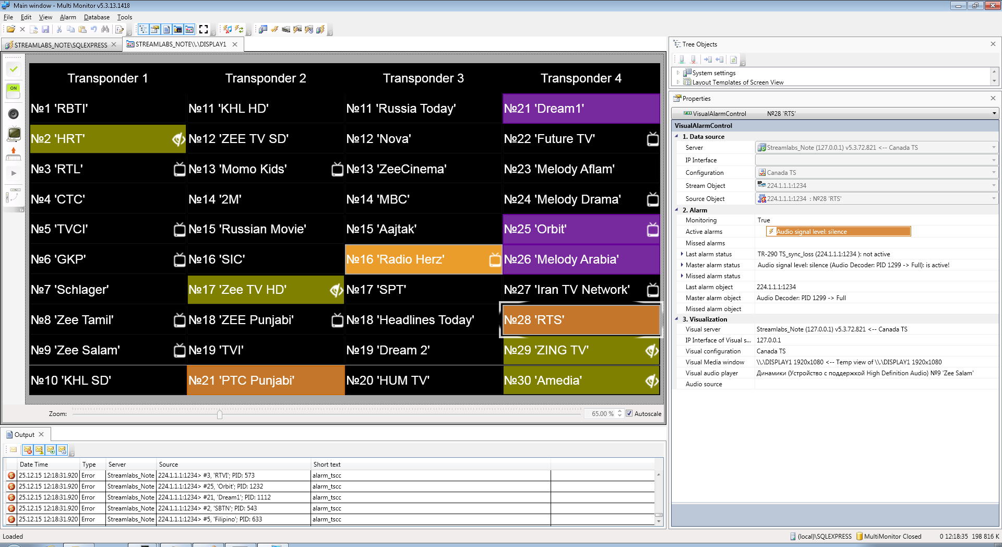1002x547 pixels.
Task: Click the orange checkmark lightning icon
Action: [275, 29]
